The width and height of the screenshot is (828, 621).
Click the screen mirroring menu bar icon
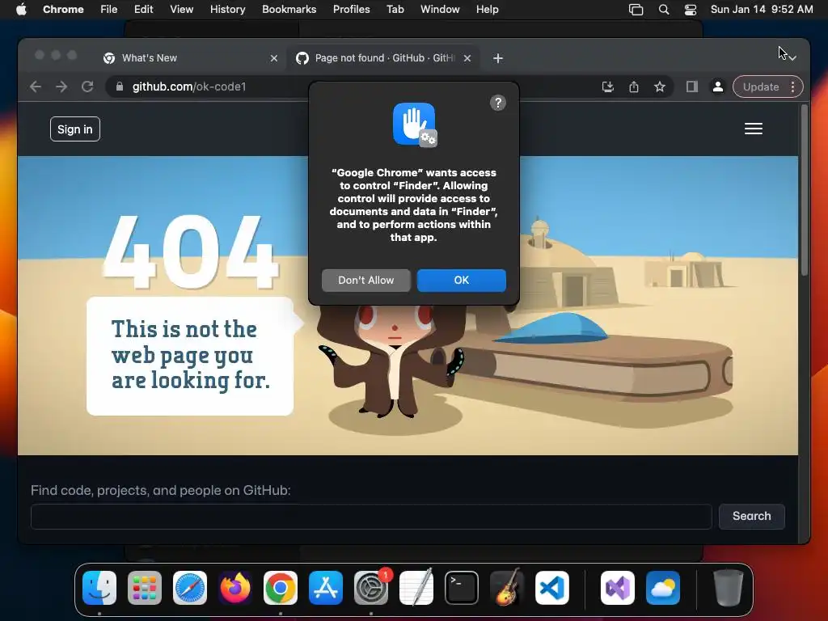tap(636, 10)
